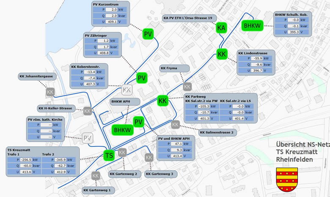Select KK Roberstenstr. P value -13.4
This screenshot has height=197, width=330.
[x=90, y=72]
